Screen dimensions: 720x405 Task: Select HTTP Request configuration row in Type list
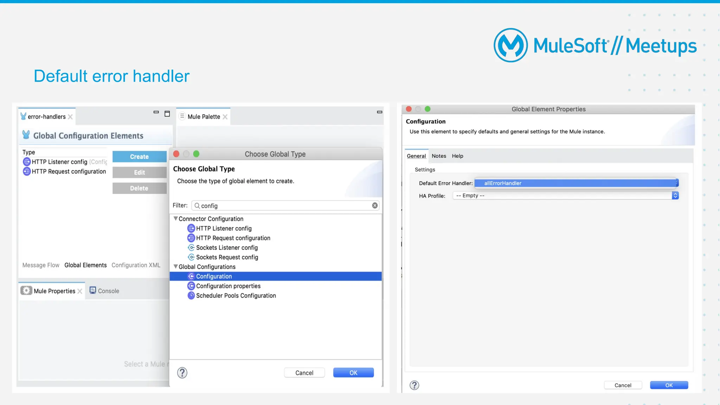(65, 171)
